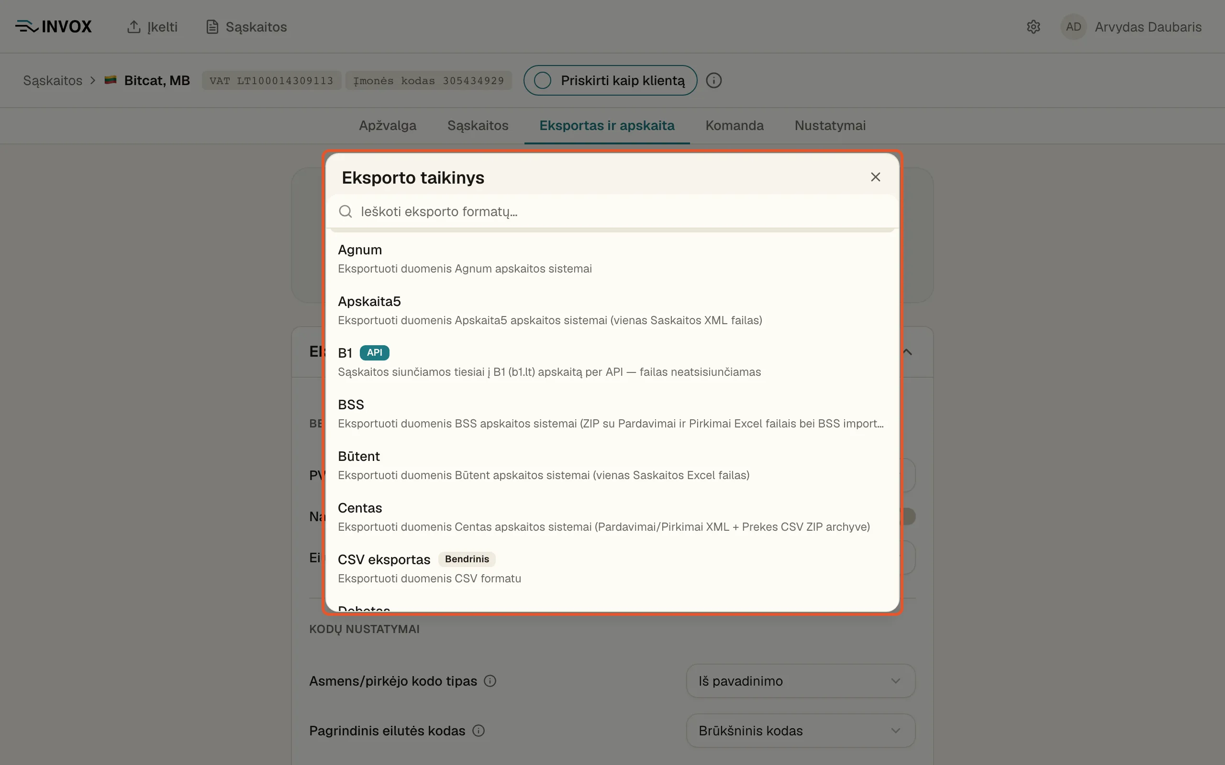Show info for Asmens/pirkėjo kodo tipas
This screenshot has width=1225, height=765.
[490, 681]
